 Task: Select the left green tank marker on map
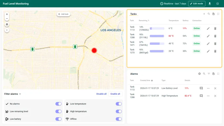tap(32, 49)
